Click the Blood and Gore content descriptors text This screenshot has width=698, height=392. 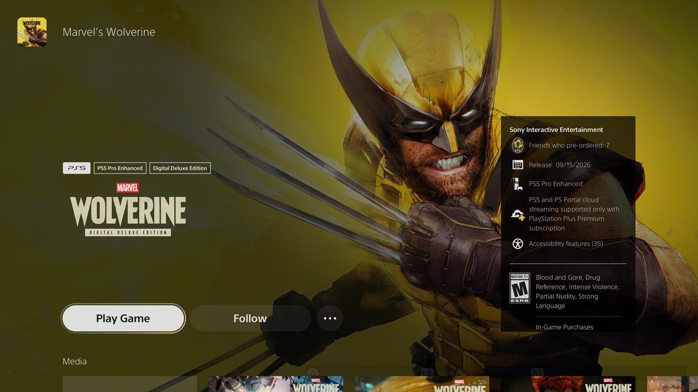point(577,292)
